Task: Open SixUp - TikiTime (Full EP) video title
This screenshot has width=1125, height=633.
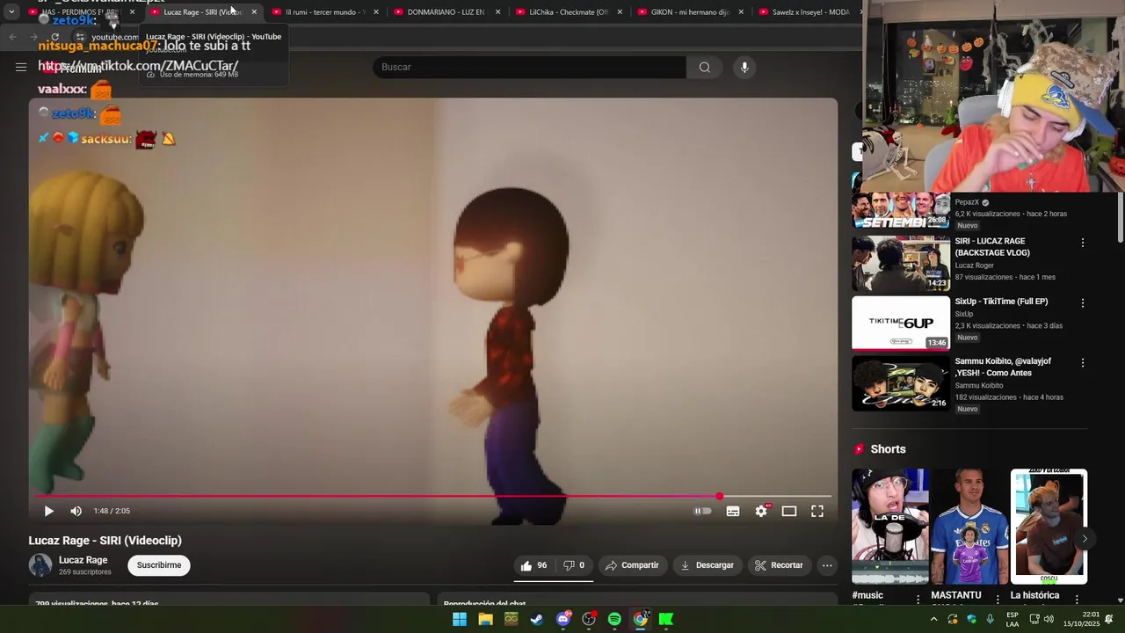Action: pyautogui.click(x=1001, y=302)
